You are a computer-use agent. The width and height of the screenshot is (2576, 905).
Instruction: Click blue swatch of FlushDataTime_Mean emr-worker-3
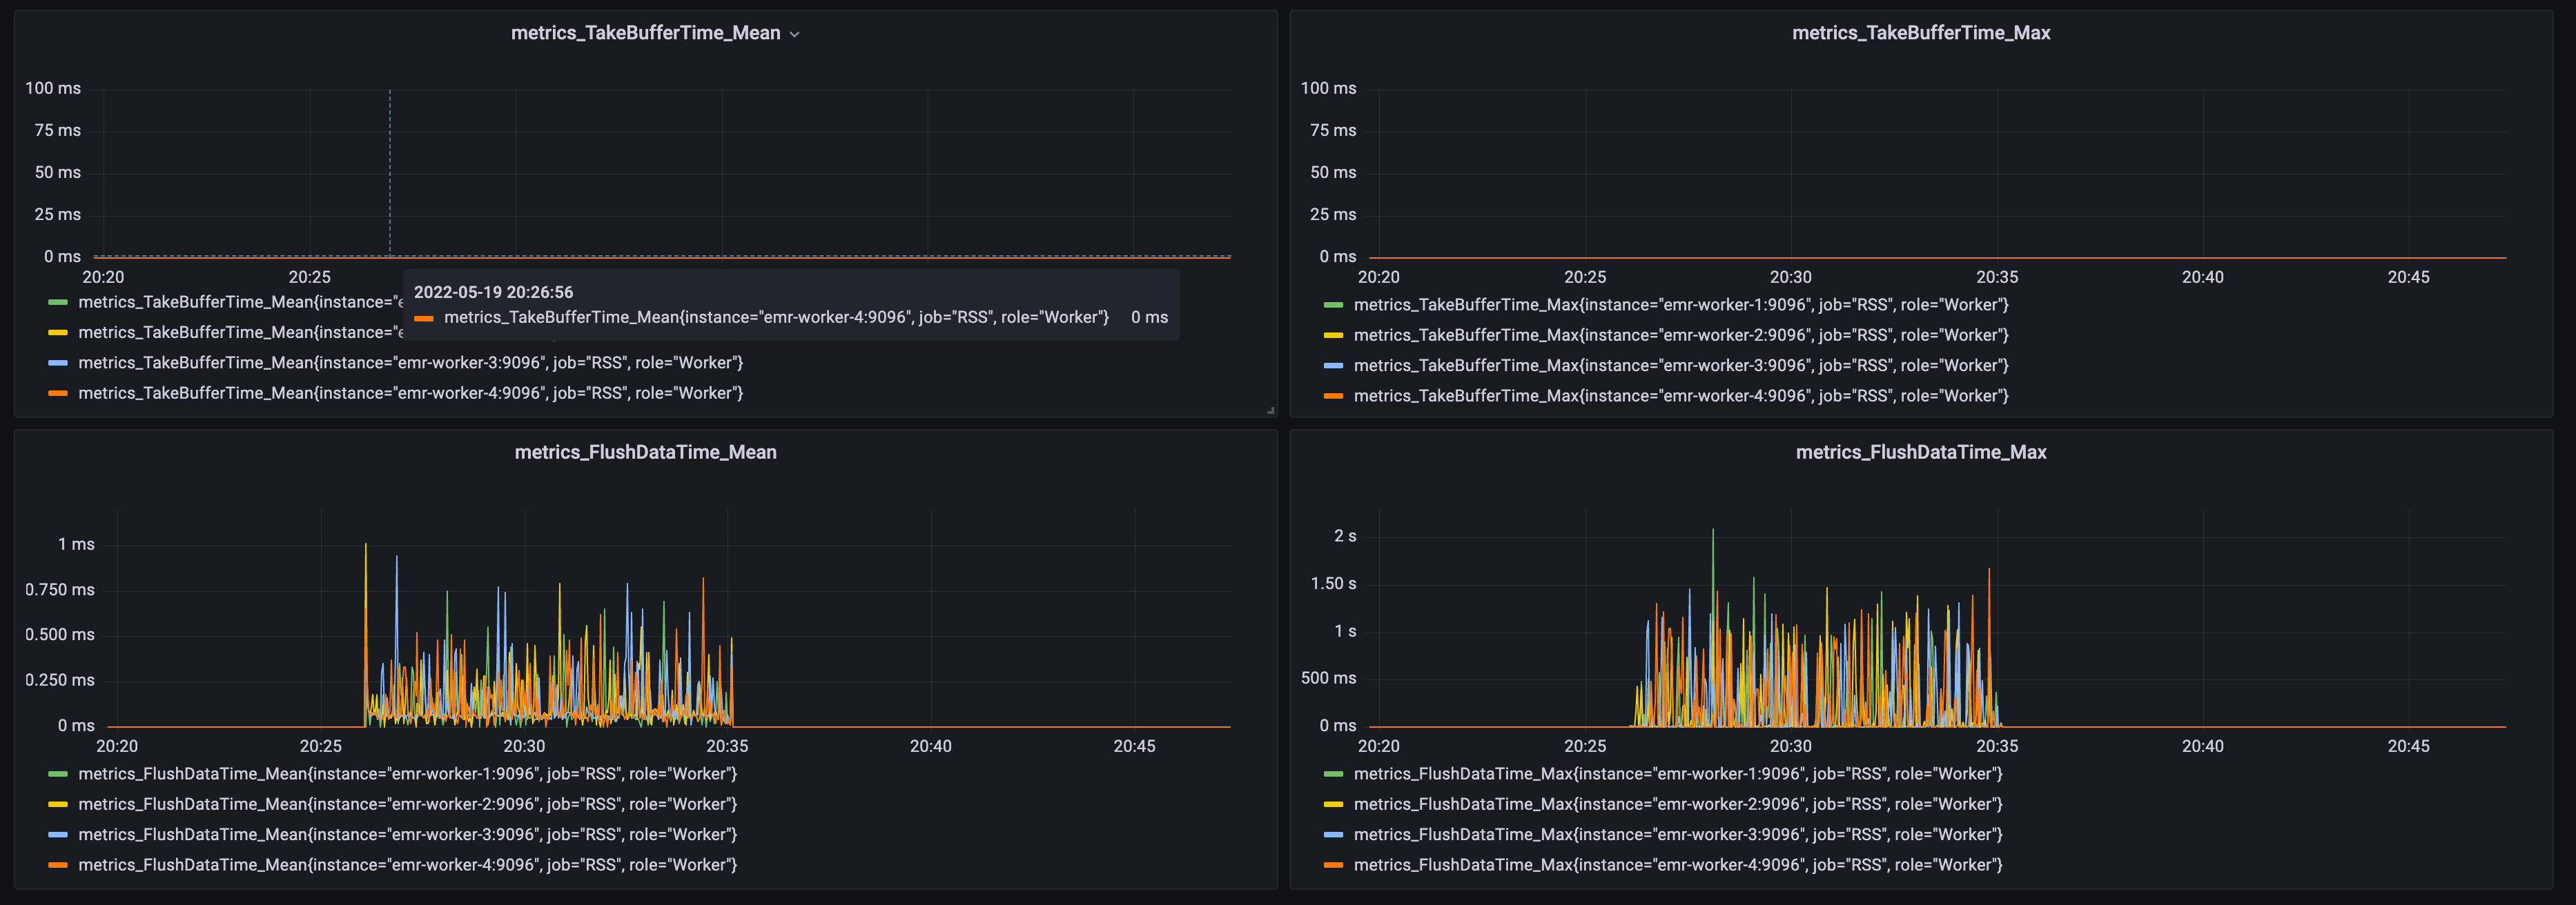pos(58,835)
